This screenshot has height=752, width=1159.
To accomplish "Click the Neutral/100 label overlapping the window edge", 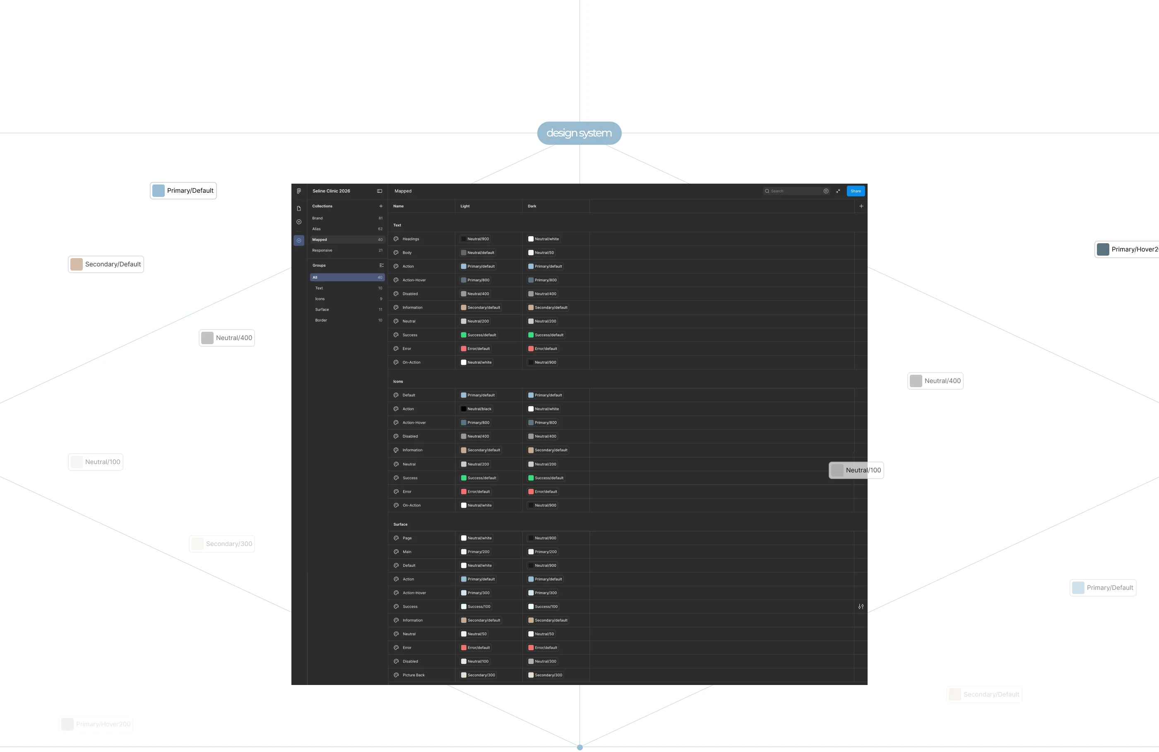I will coord(856,470).
